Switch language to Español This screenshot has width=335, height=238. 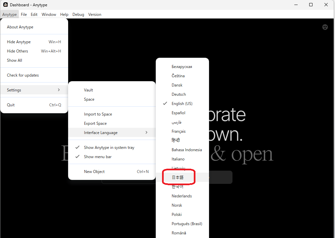(x=182, y=113)
